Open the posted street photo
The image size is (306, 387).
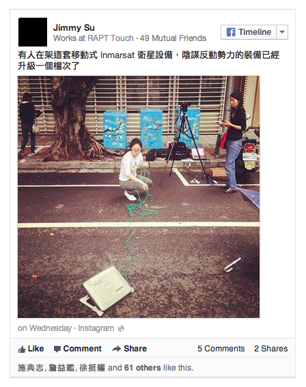(139, 197)
